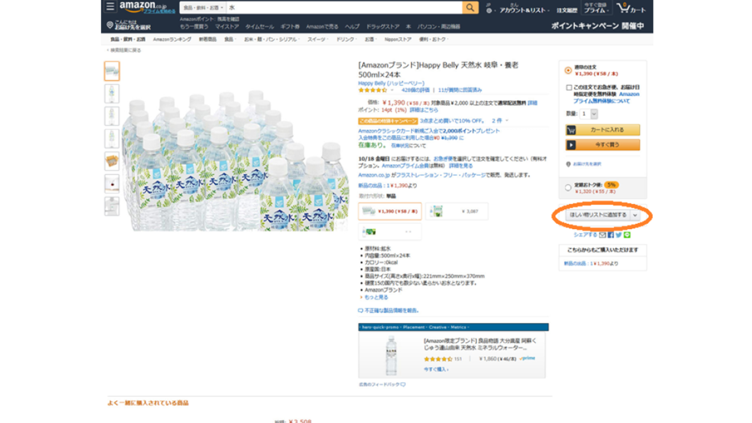Click the star rating icons
752x423 pixels.
click(x=373, y=90)
